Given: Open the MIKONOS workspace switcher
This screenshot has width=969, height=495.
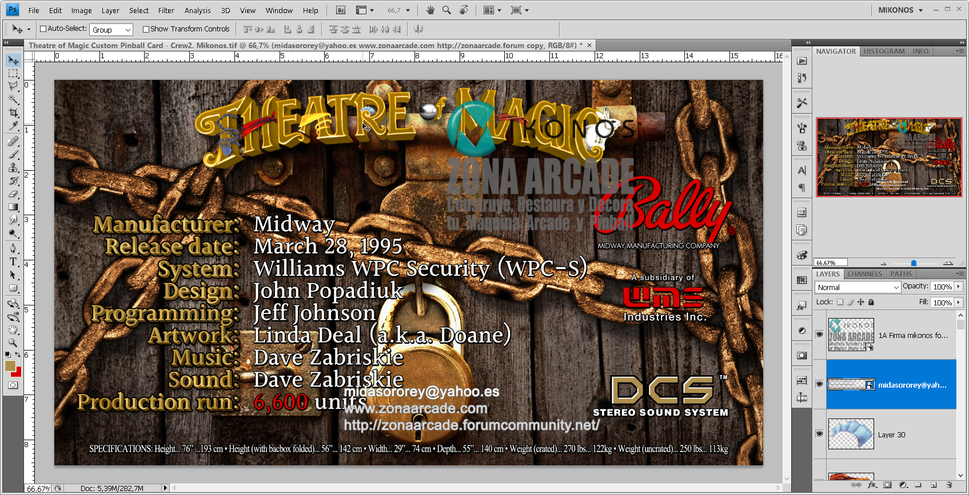Looking at the screenshot, I should [x=900, y=10].
